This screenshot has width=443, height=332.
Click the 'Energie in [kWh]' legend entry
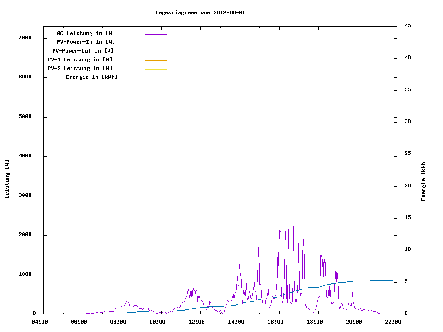tap(92, 77)
